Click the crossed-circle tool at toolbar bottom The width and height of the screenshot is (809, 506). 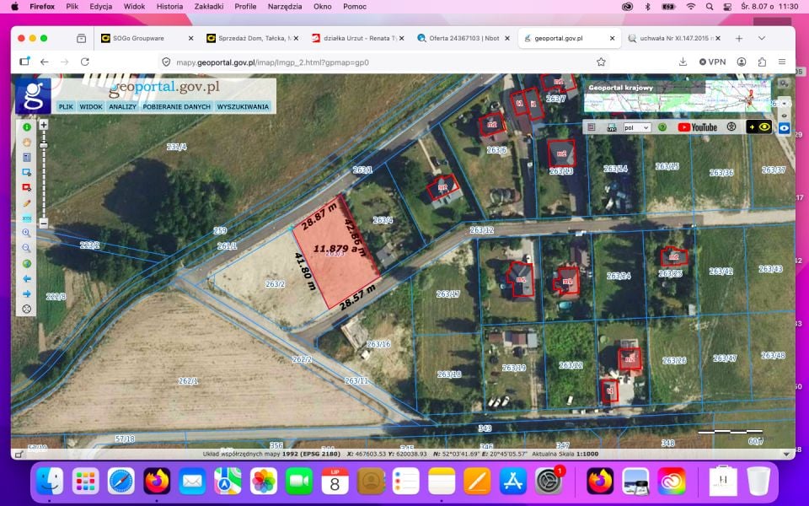click(x=27, y=310)
